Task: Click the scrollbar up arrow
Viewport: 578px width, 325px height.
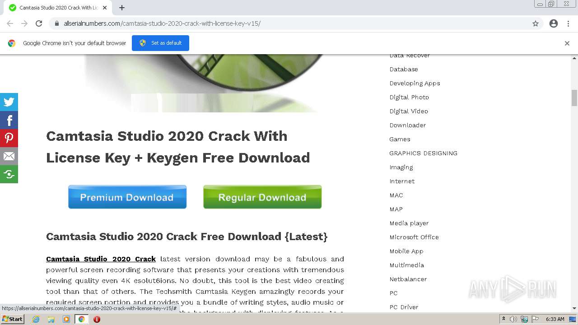Action: [x=574, y=58]
